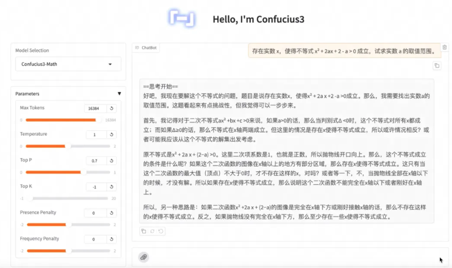Click the Temperature slider track
The height and width of the screenshot is (268, 452).
click(68, 146)
